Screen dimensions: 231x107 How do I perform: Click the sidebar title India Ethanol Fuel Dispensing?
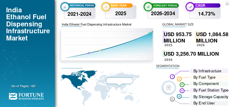point(28,24)
